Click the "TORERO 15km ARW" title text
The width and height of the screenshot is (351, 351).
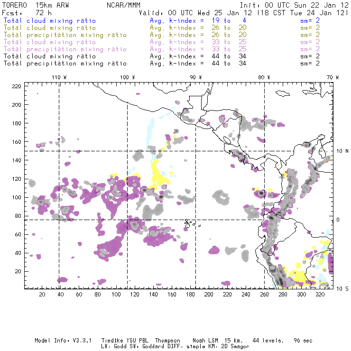[x=36, y=5]
